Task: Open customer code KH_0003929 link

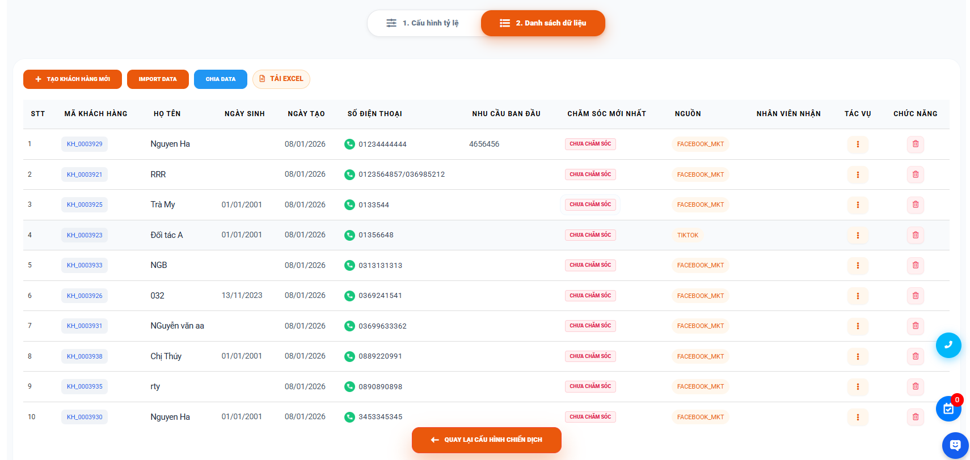Action: pos(85,144)
